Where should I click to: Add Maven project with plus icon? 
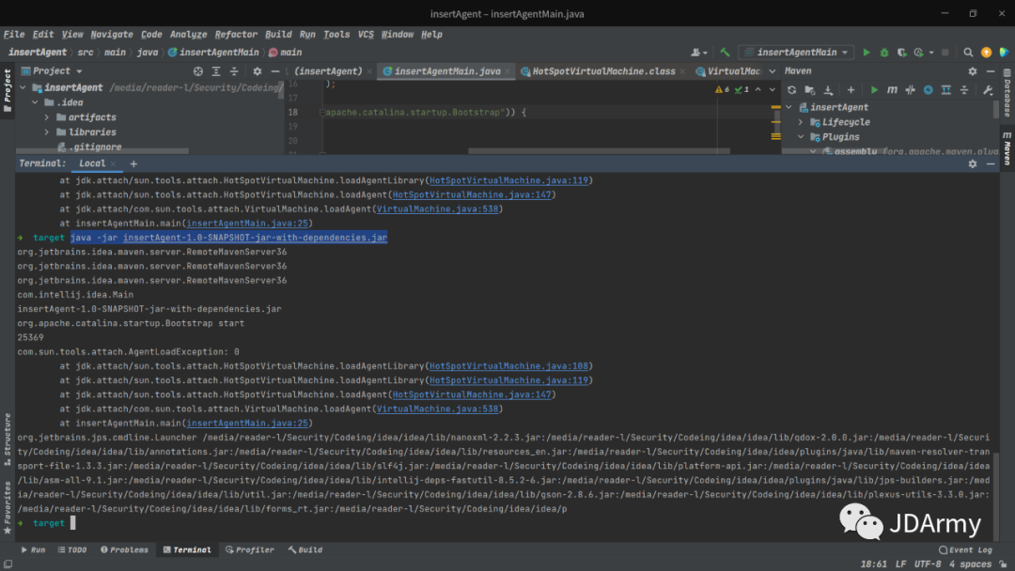click(851, 90)
